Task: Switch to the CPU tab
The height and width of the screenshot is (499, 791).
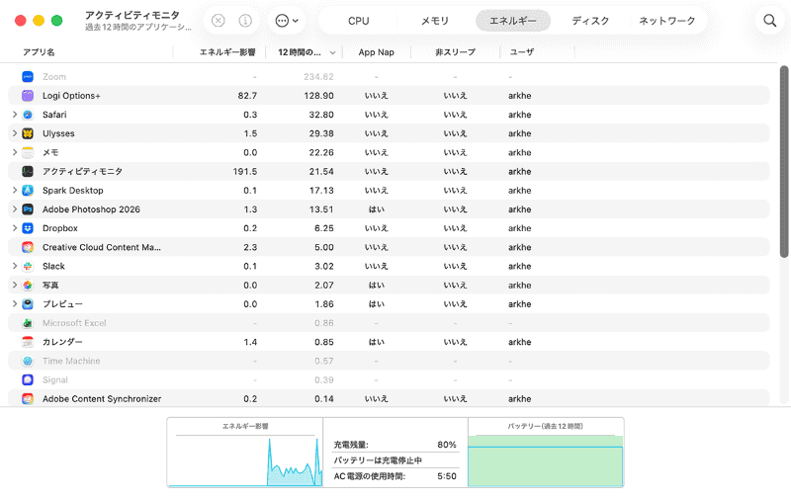Action: (359, 21)
